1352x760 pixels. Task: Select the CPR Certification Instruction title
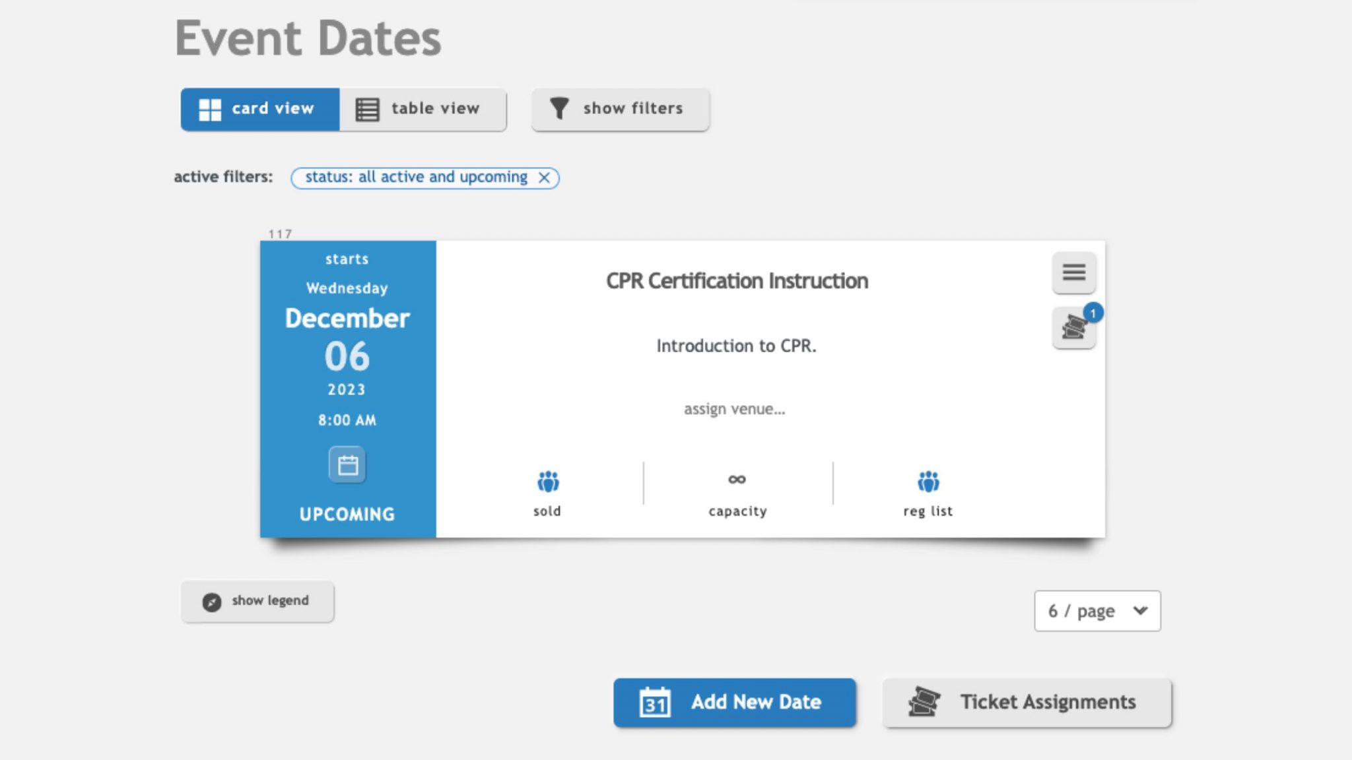[x=737, y=280]
